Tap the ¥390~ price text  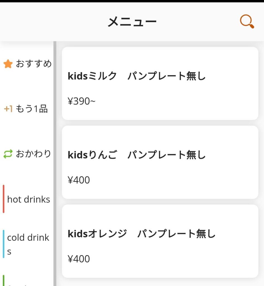81,101
